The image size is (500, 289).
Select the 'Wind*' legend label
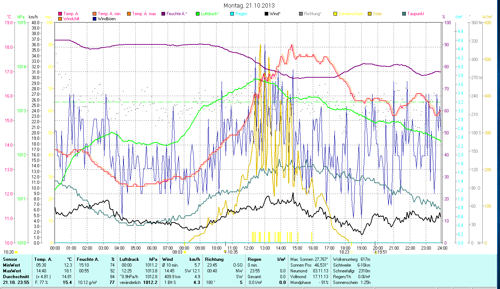click(275, 14)
